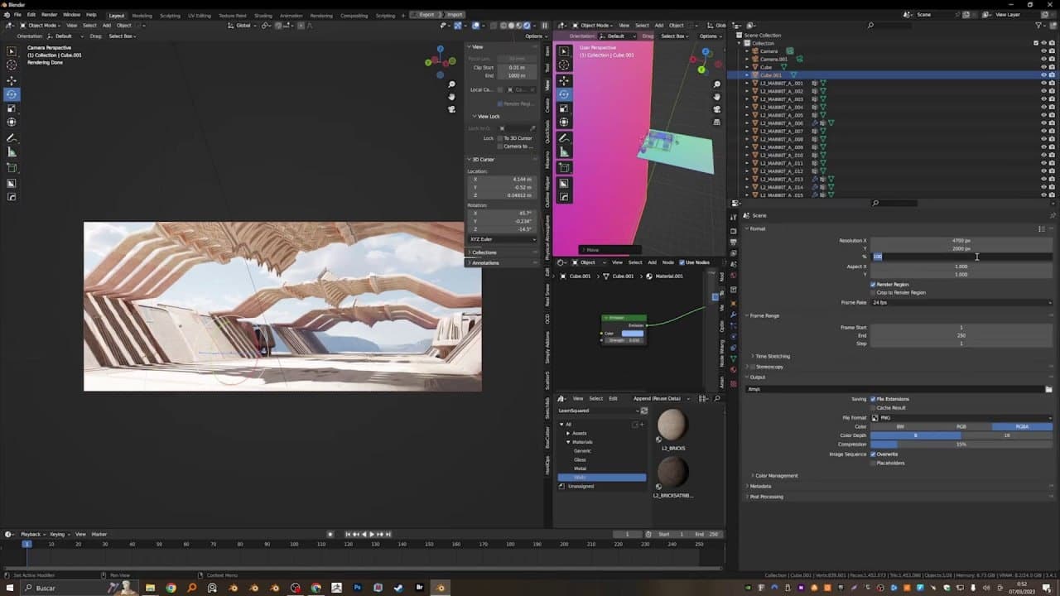Toggle the Render Region checkbox
Screen dimensions: 1060x596
tap(873, 285)
